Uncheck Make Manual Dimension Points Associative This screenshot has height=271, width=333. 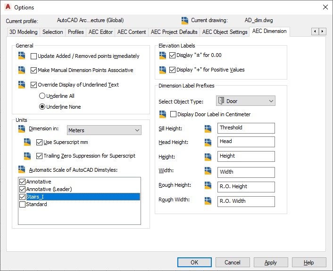coord(33,71)
